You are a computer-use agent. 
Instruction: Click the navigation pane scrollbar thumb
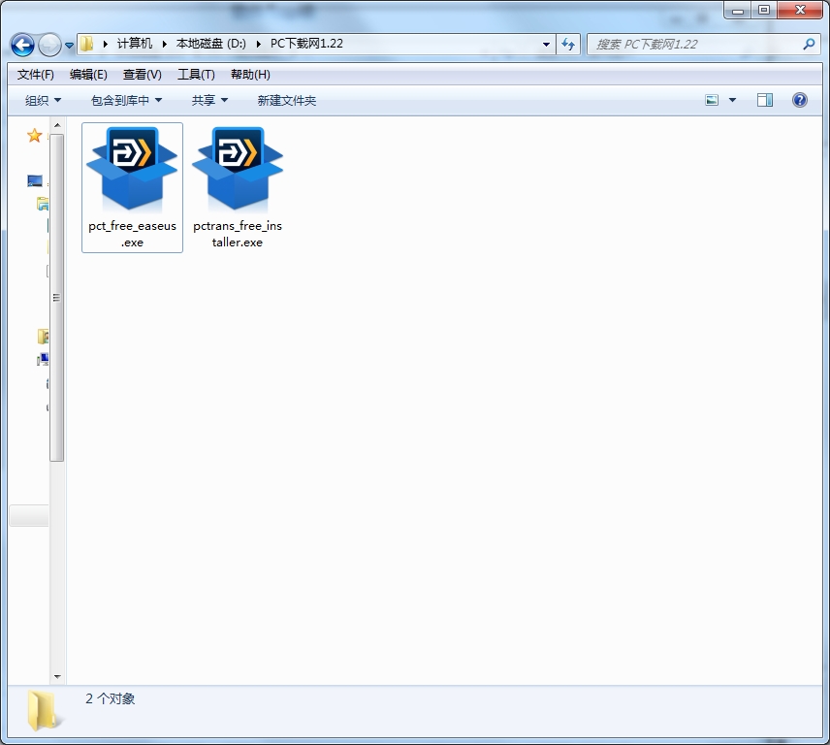pos(57,298)
